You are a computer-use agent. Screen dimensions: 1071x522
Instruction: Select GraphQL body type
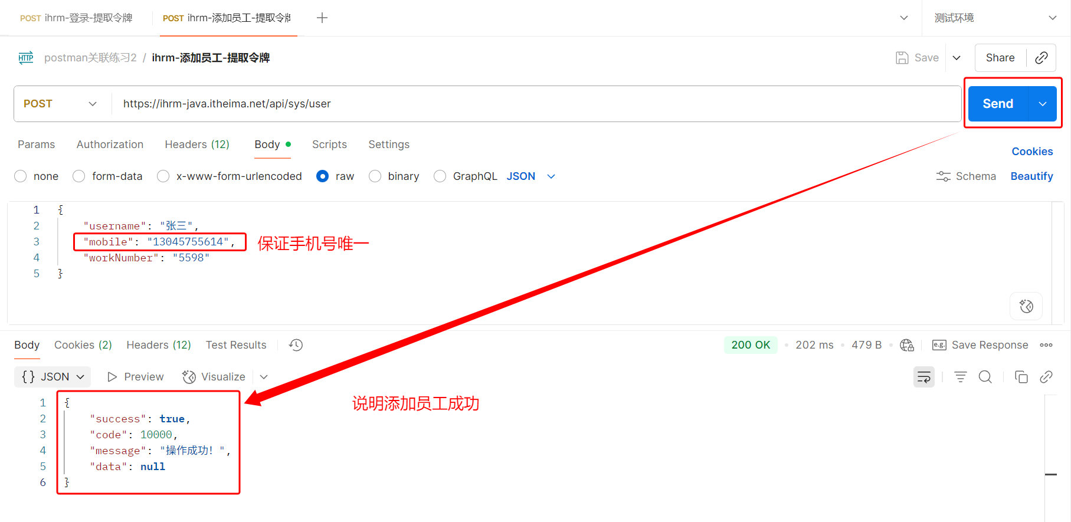440,176
